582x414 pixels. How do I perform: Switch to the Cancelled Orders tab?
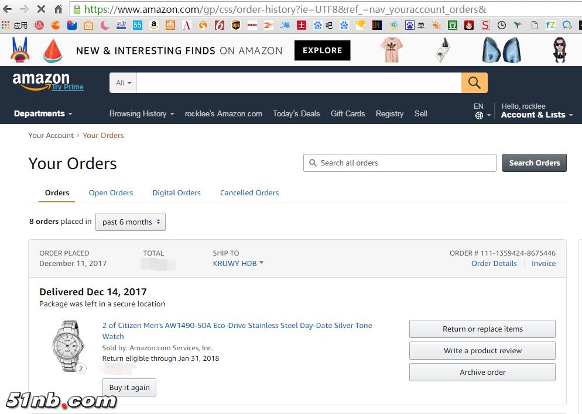[x=249, y=193]
